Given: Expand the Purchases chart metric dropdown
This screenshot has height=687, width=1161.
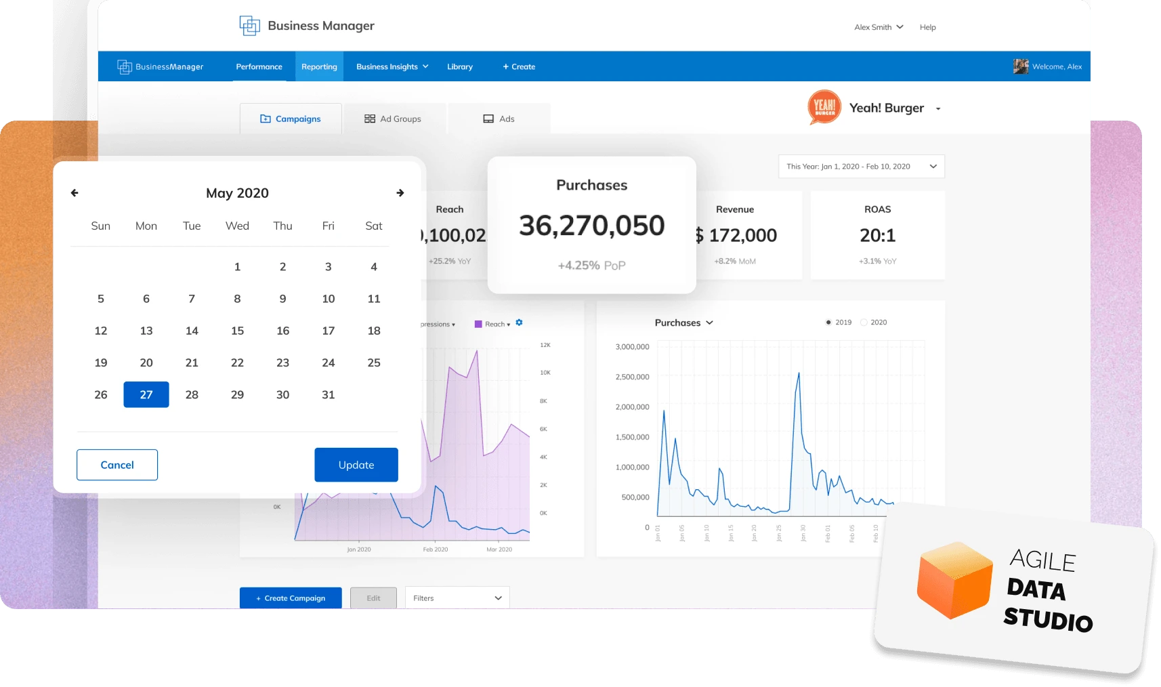Looking at the screenshot, I should 683,323.
